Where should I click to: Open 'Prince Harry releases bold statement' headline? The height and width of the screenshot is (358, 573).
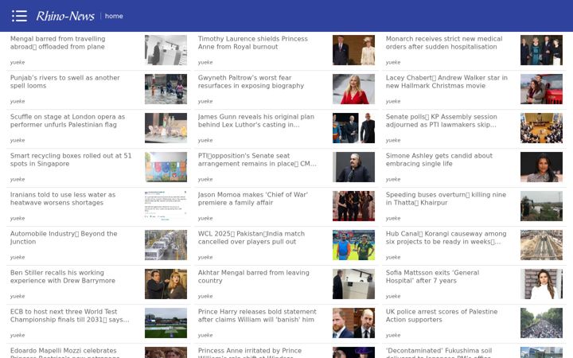[257, 316]
